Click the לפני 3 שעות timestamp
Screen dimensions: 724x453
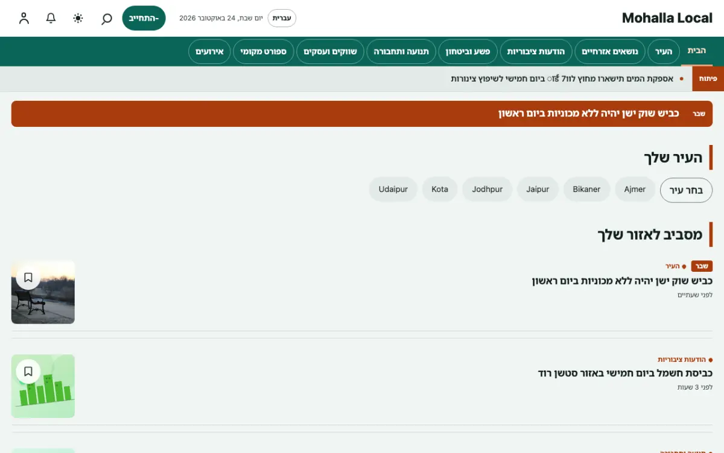point(695,387)
